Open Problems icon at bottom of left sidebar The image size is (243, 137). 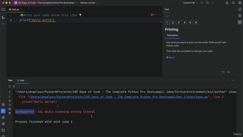tap(3, 136)
